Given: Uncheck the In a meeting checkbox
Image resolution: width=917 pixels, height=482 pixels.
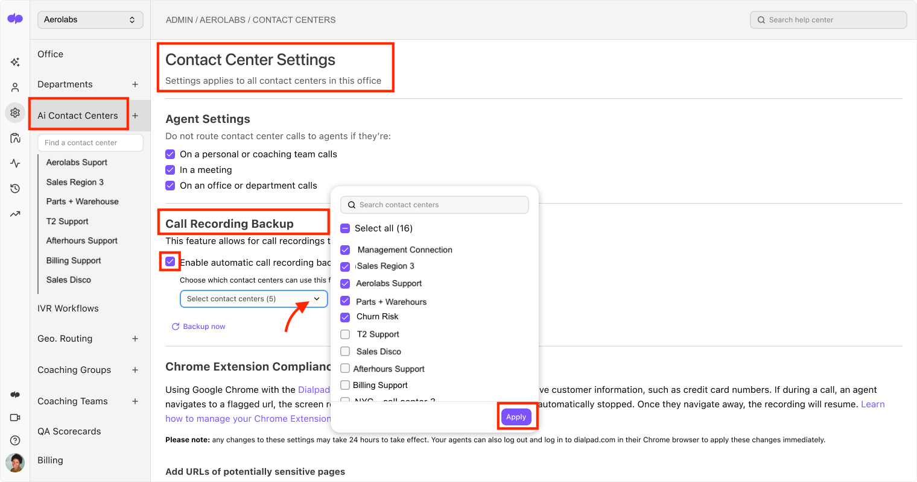Looking at the screenshot, I should [x=170, y=170].
